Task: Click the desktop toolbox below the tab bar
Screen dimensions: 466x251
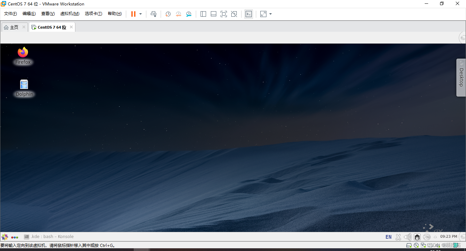Action: (x=462, y=38)
